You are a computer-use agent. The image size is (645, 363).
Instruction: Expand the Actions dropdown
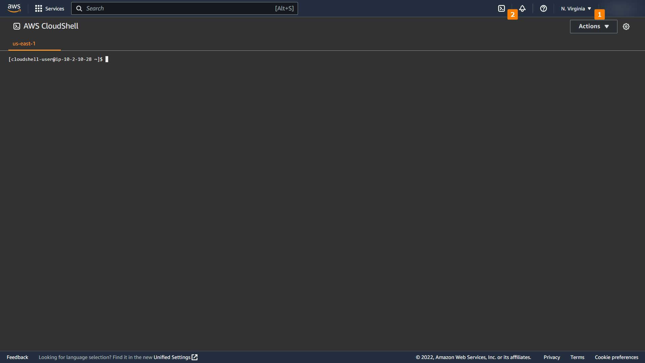pos(593,26)
